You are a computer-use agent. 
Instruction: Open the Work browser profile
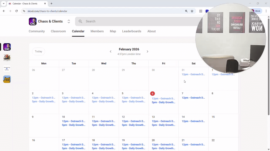coord(256,11)
